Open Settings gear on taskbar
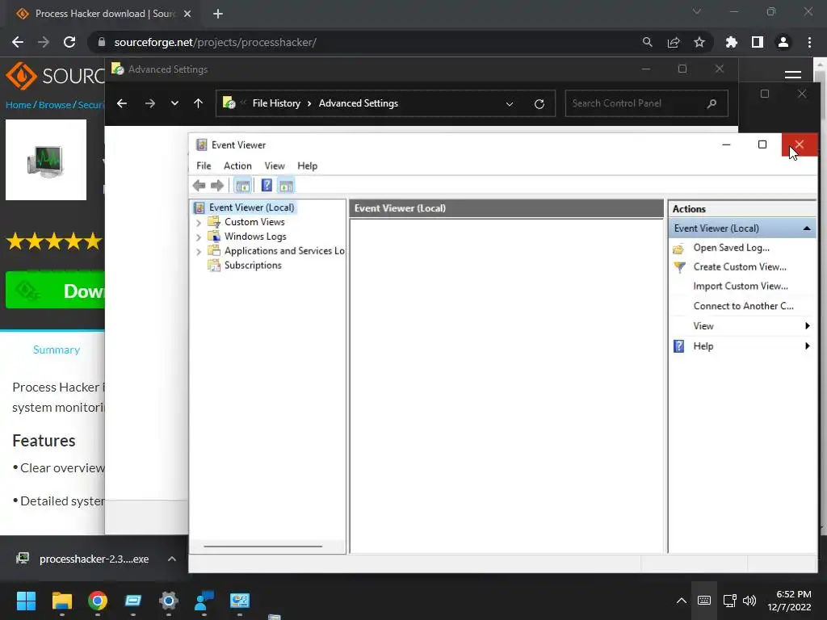The width and height of the screenshot is (827, 620). [x=169, y=601]
